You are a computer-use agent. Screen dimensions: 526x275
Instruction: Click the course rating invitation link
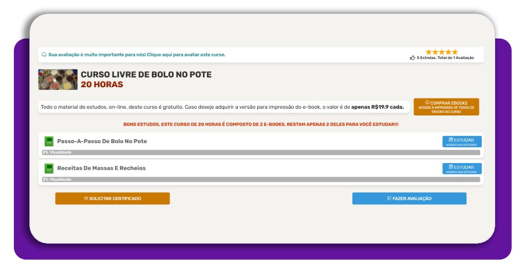pyautogui.click(x=137, y=54)
